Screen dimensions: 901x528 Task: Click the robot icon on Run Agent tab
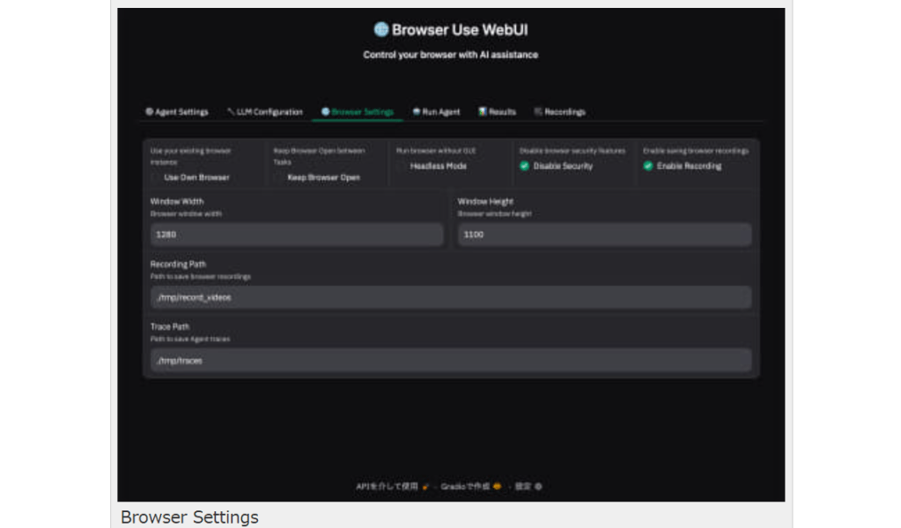pos(416,113)
